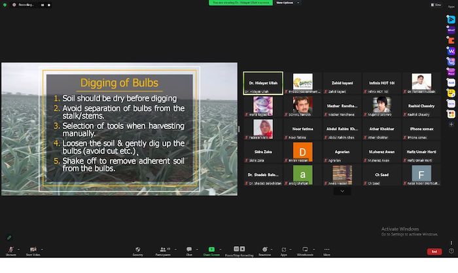Open the annotation pencil icon
458x273 pixels.
click(9, 236)
